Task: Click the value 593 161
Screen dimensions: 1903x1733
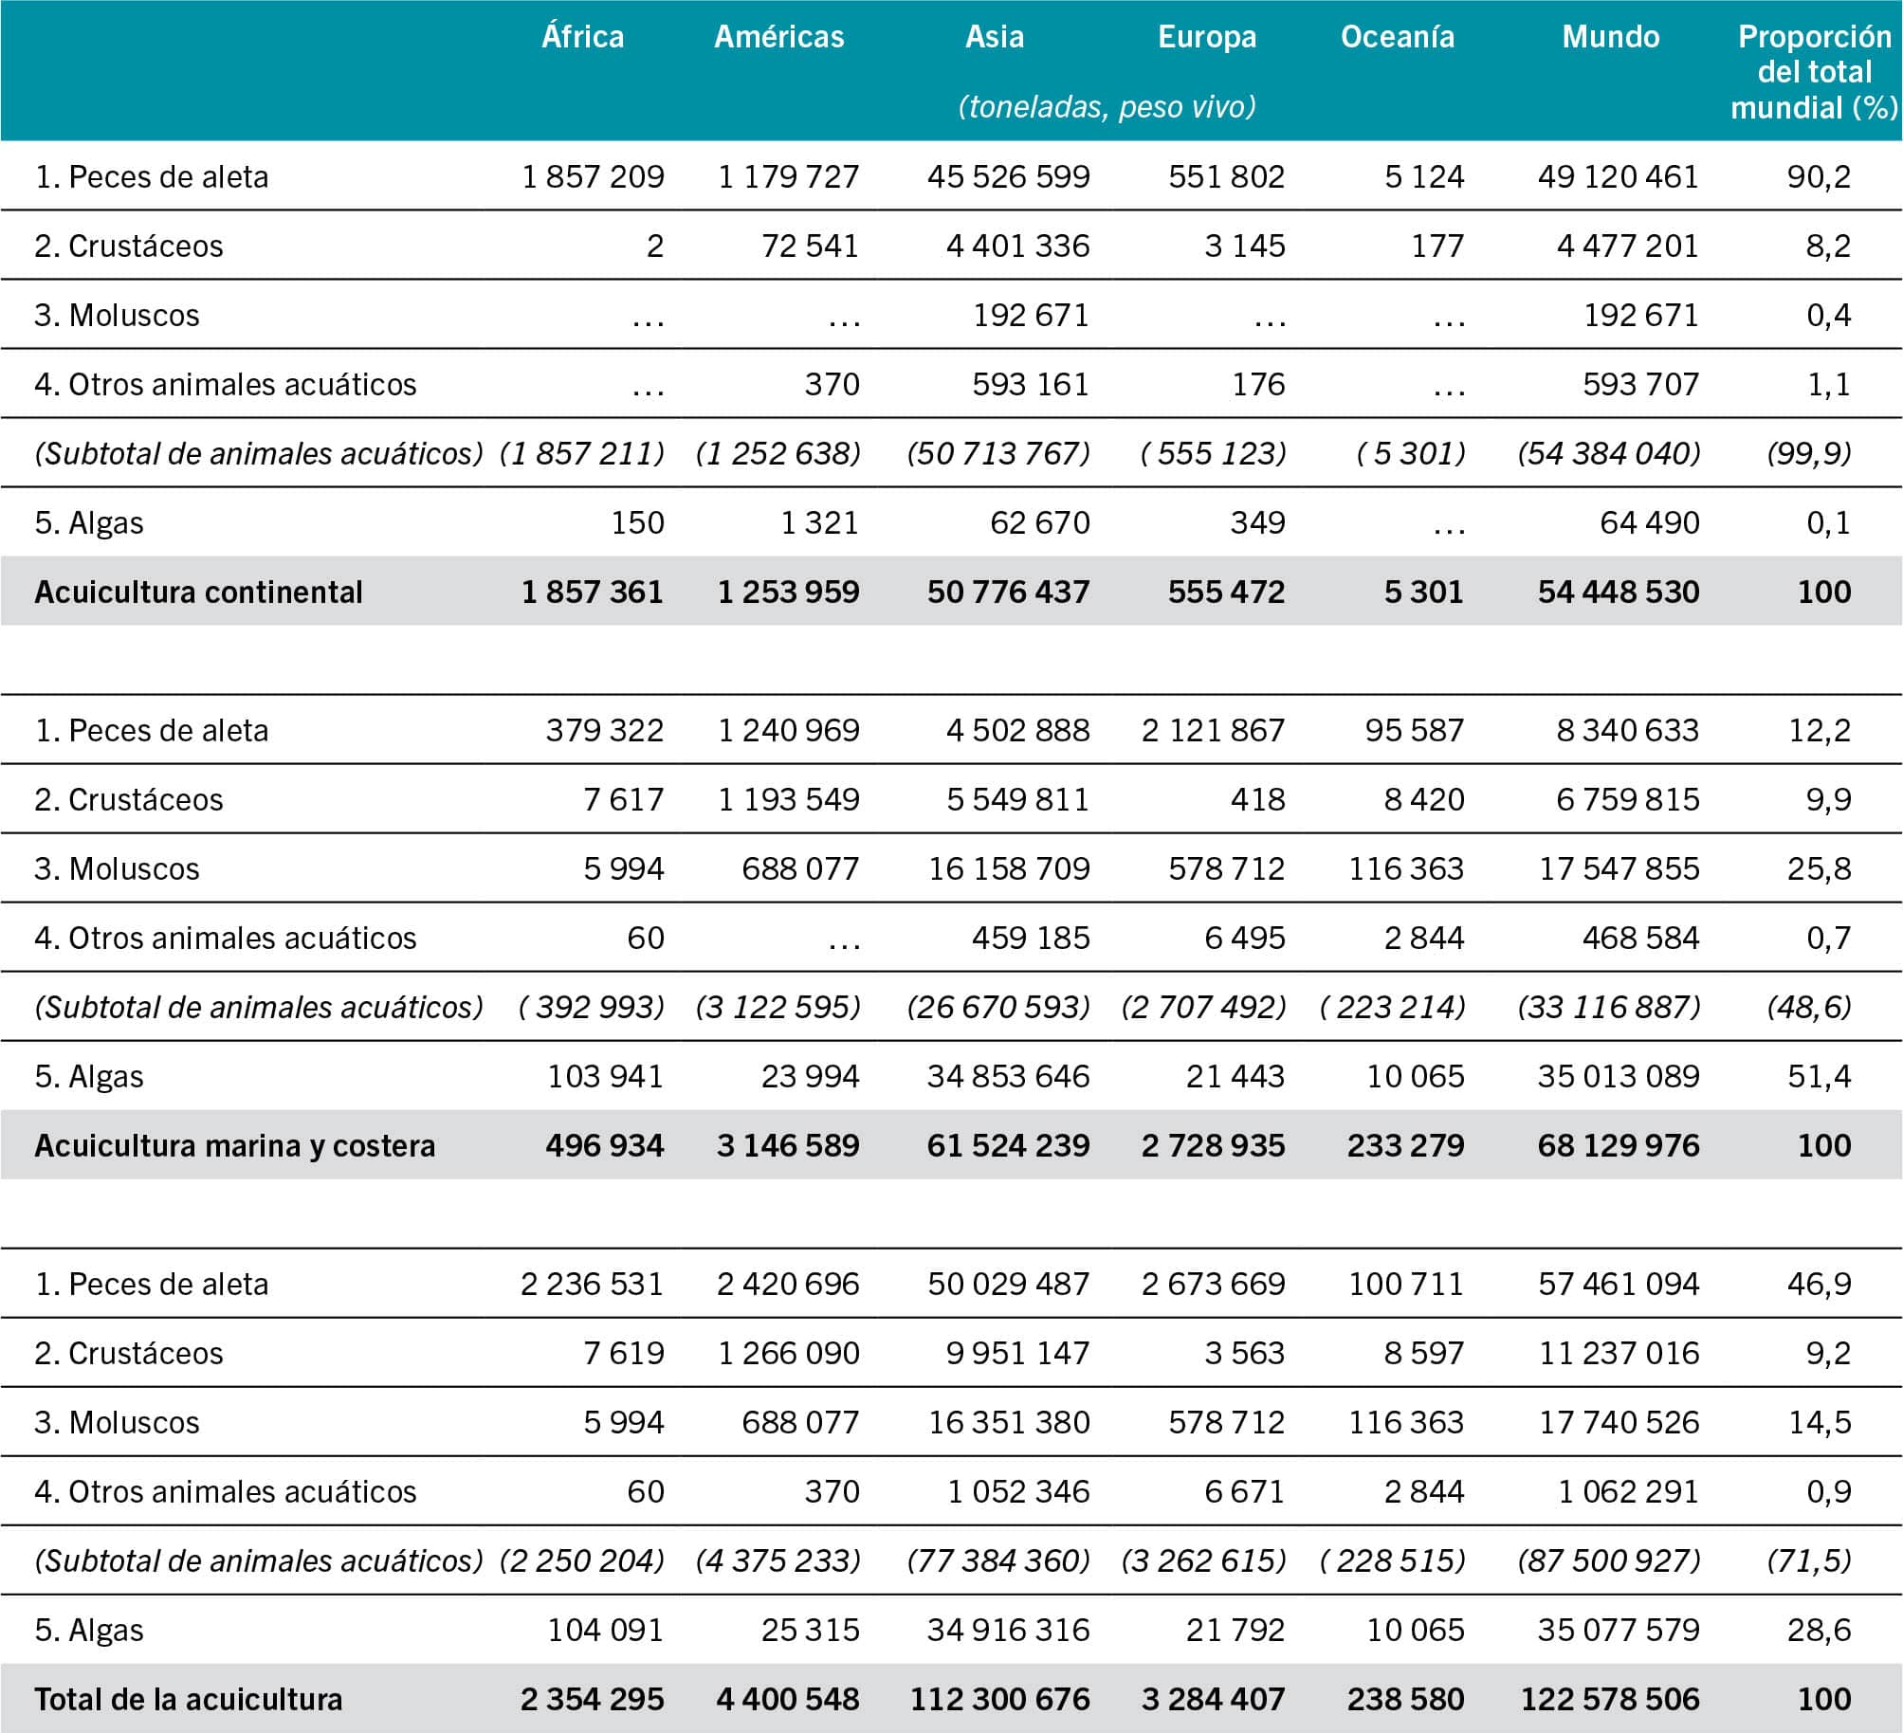Action: 1031,384
